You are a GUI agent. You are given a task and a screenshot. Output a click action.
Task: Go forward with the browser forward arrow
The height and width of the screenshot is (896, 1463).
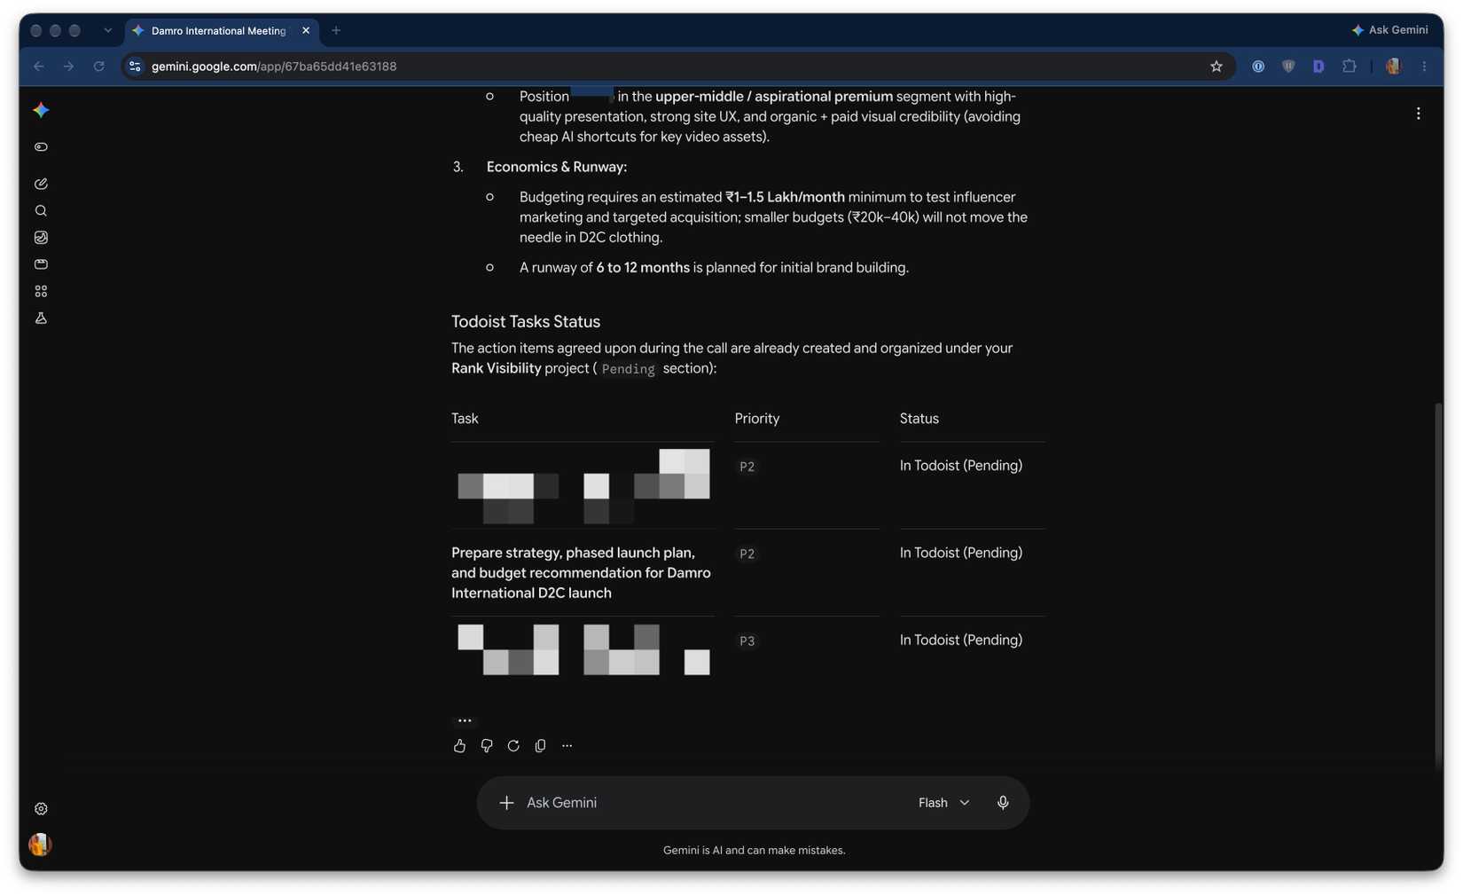click(68, 67)
